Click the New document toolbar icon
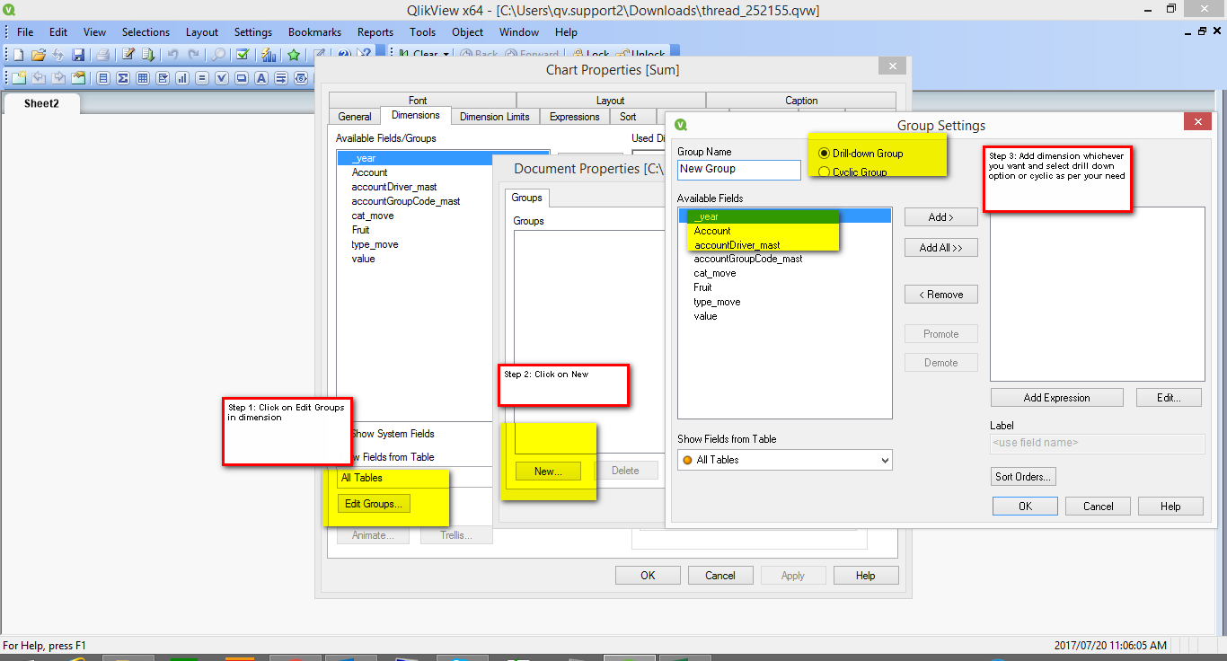 pyautogui.click(x=18, y=55)
